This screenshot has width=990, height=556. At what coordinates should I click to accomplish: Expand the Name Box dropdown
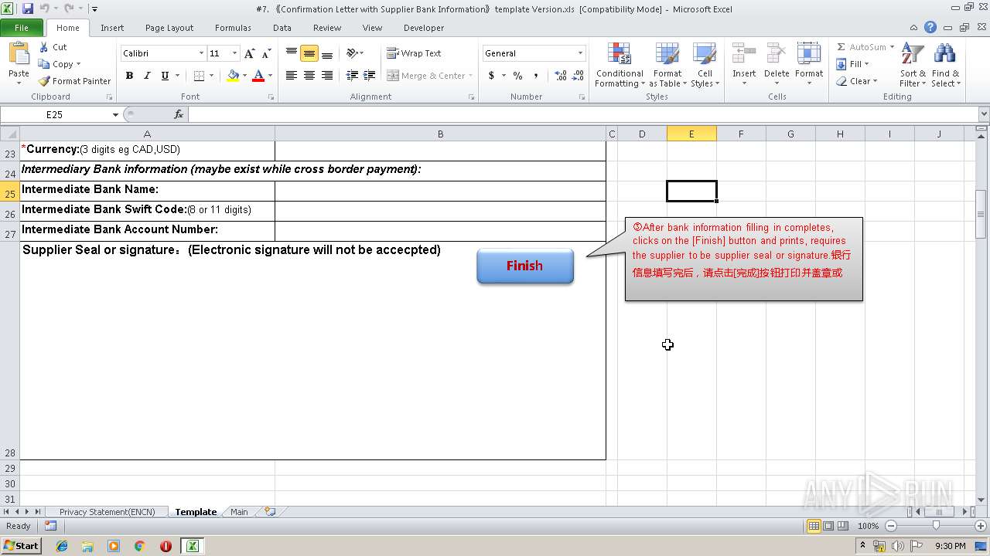click(116, 114)
